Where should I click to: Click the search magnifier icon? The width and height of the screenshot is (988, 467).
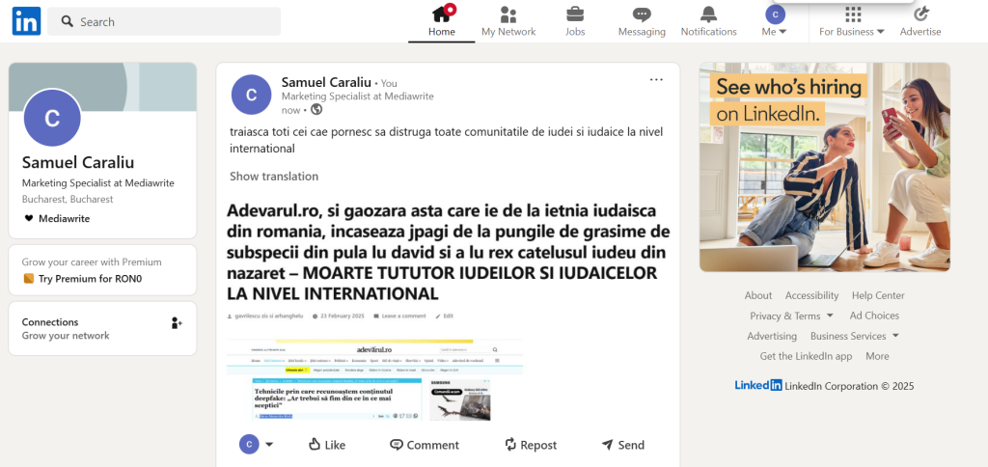(x=68, y=21)
